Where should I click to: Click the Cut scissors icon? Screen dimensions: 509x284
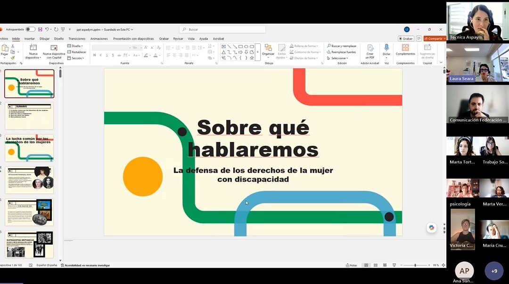[x=13, y=46]
